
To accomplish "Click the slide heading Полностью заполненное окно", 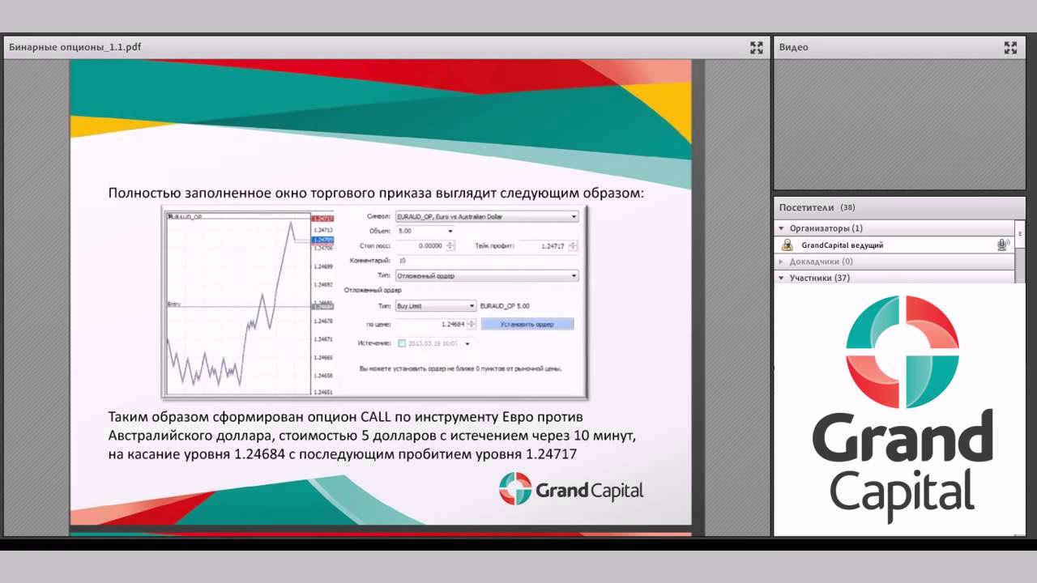I will (376, 194).
